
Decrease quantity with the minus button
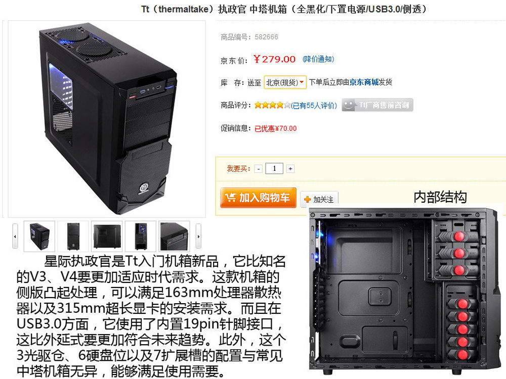point(258,169)
